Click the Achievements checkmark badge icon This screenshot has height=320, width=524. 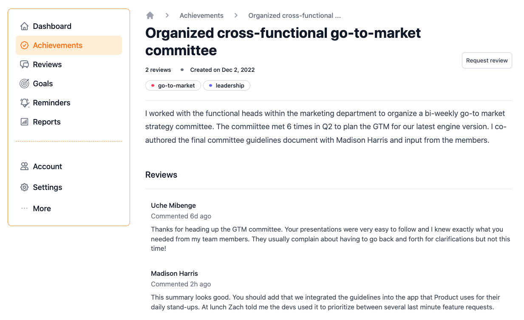click(25, 45)
